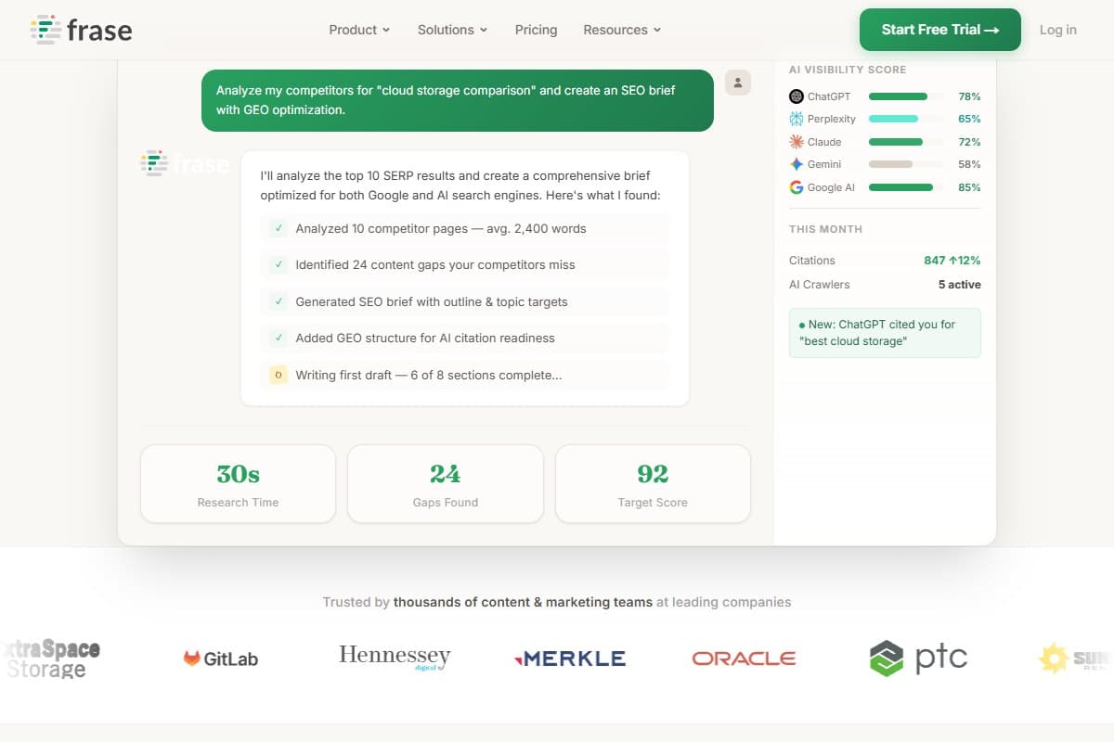Click the Perplexity icon

pos(797,119)
